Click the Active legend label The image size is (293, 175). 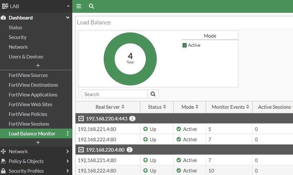(x=194, y=45)
